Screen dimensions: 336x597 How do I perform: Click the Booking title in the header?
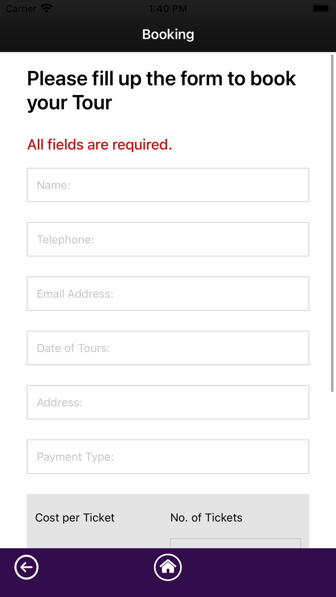(168, 35)
